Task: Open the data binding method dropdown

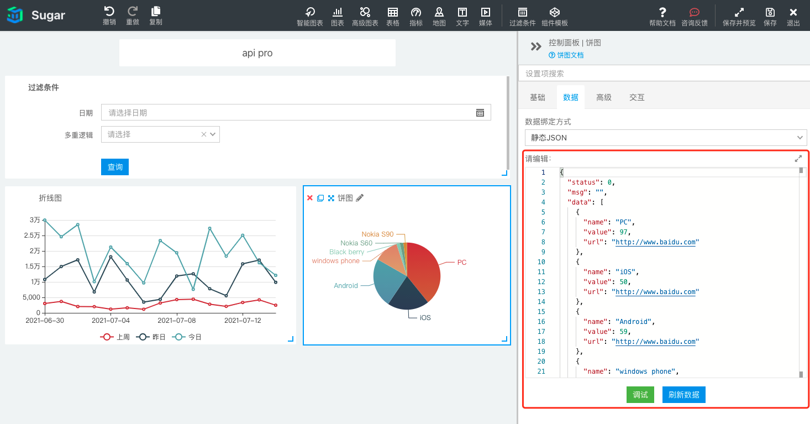Action: [x=665, y=138]
